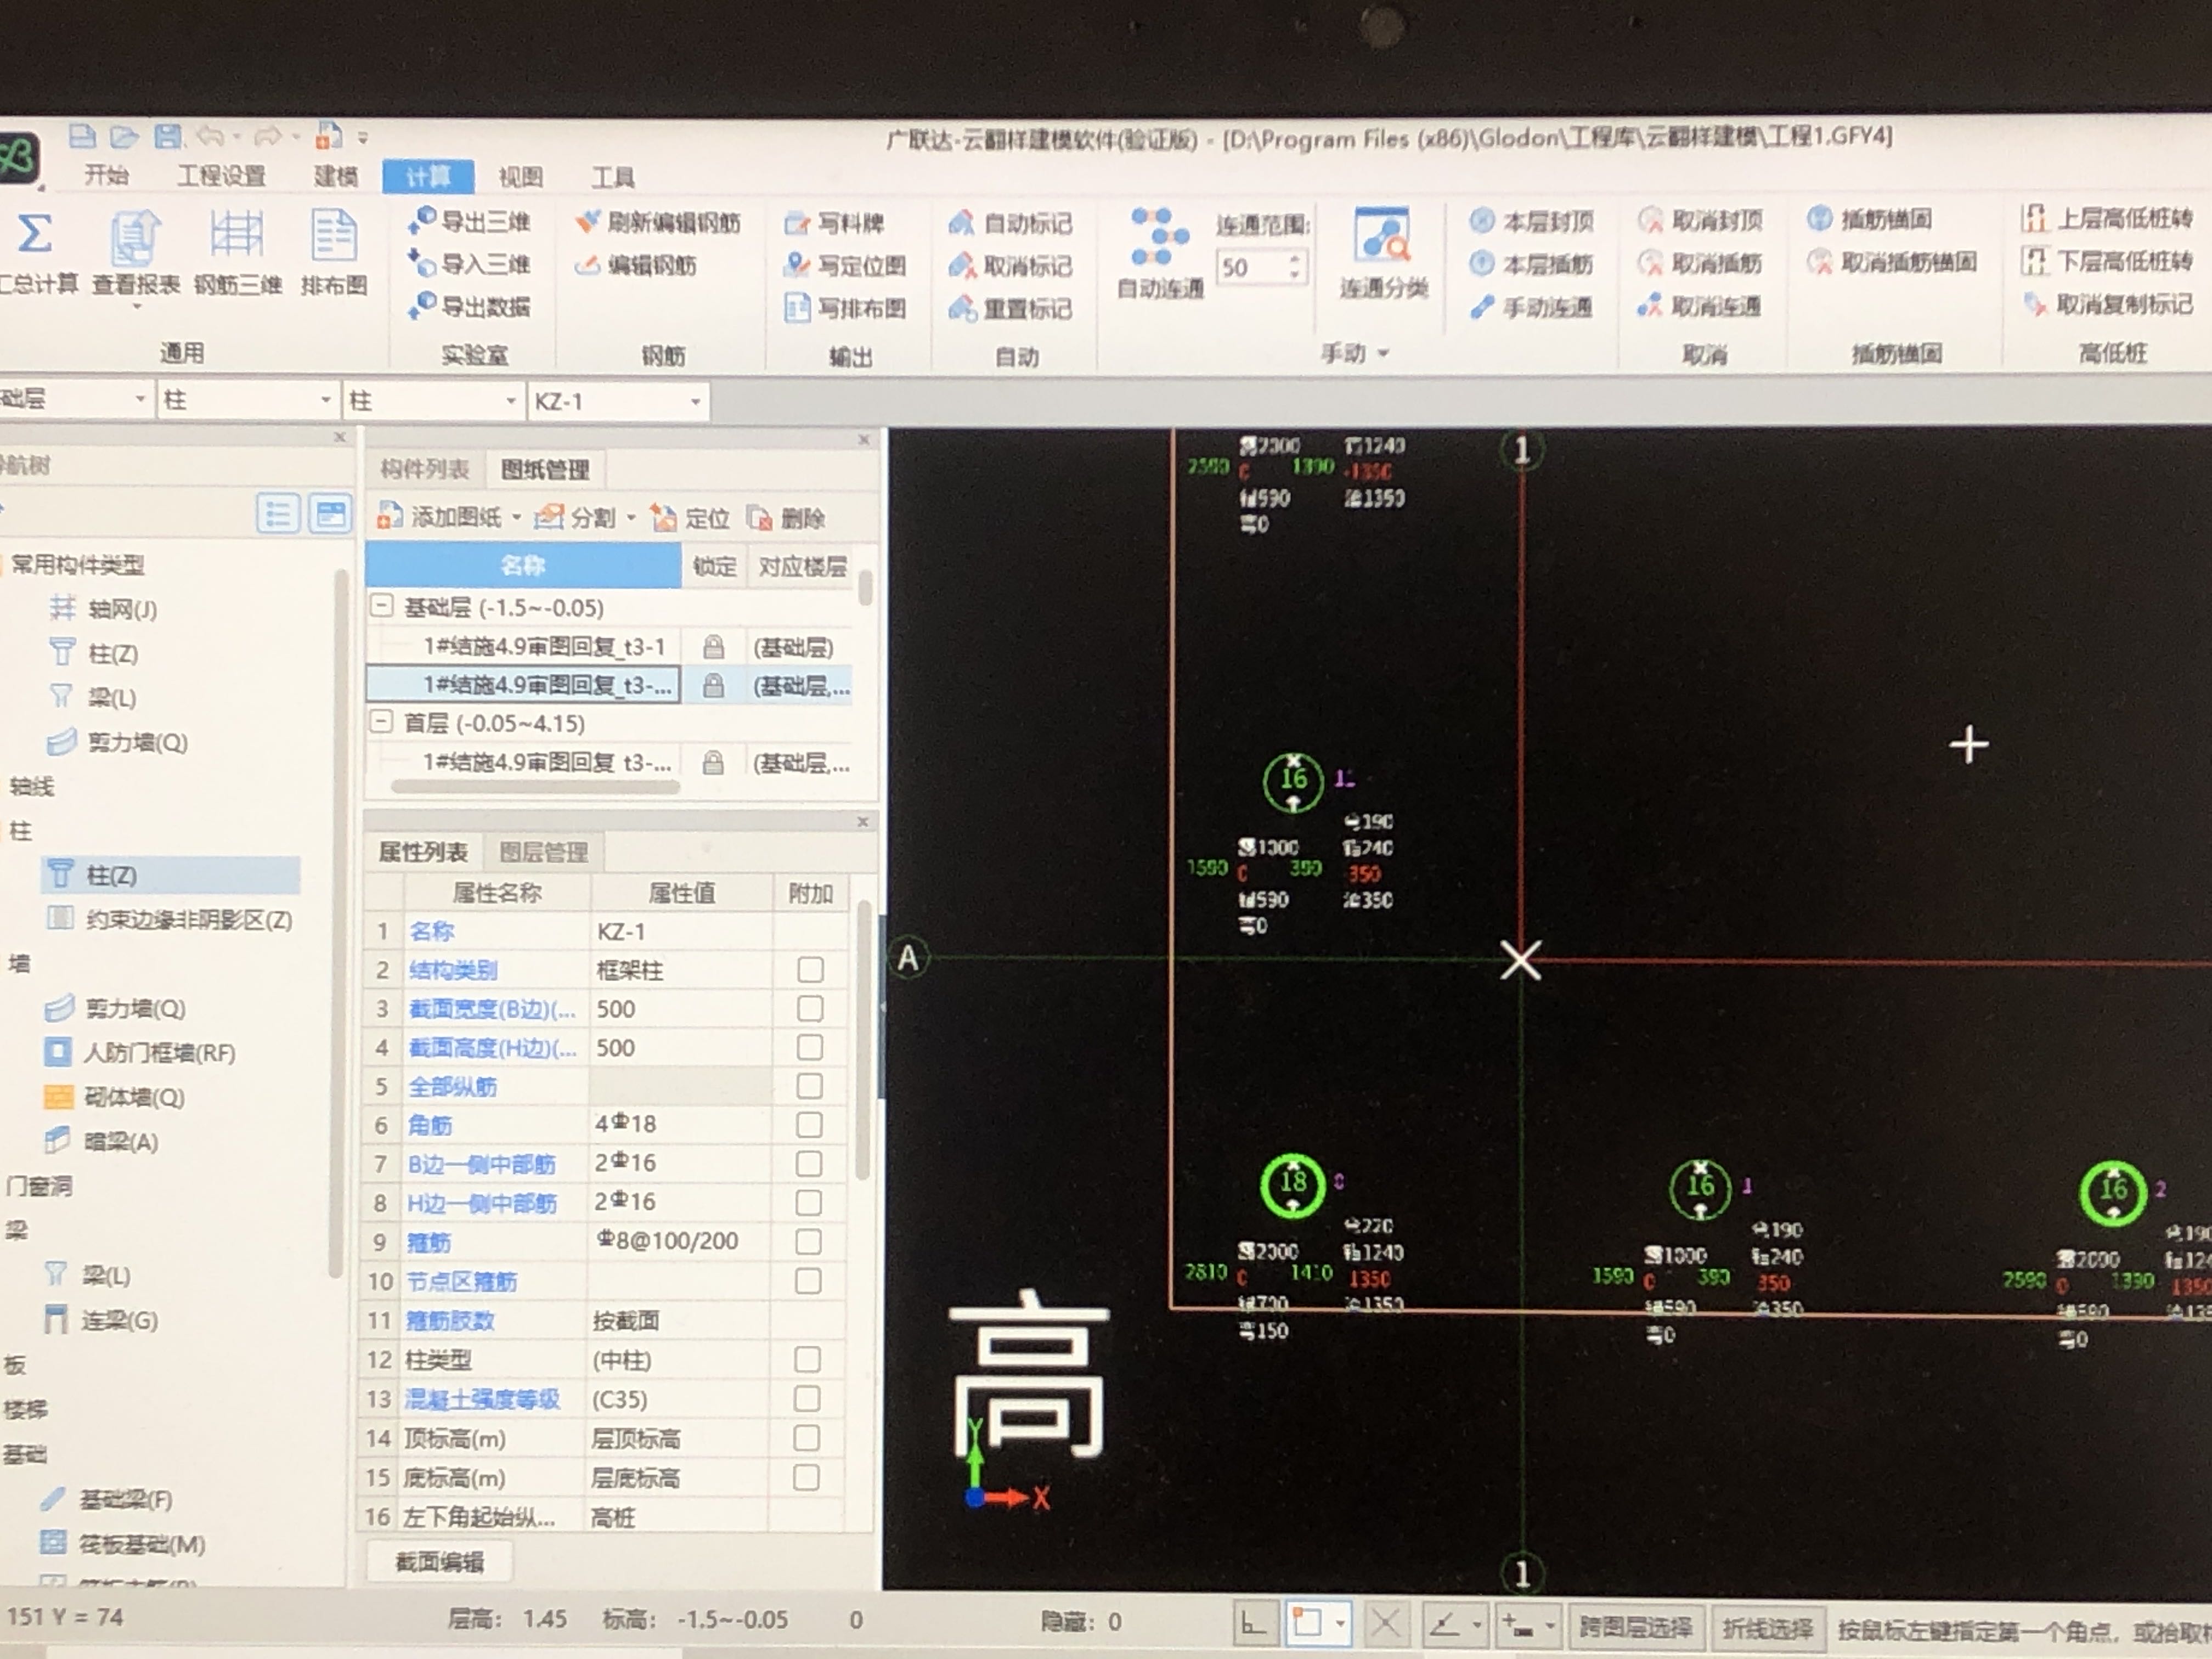Switch to 图层管理 tab
Viewport: 2212px width, 1659px height.
(x=543, y=852)
